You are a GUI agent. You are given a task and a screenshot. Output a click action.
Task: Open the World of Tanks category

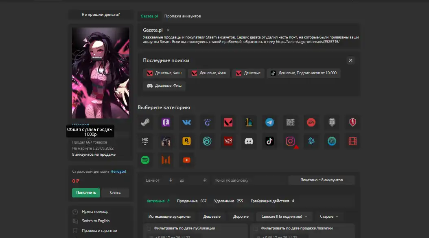[x=332, y=122]
